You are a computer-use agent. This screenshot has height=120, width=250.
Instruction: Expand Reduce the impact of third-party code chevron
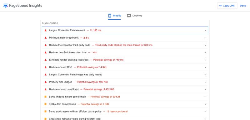205,45
